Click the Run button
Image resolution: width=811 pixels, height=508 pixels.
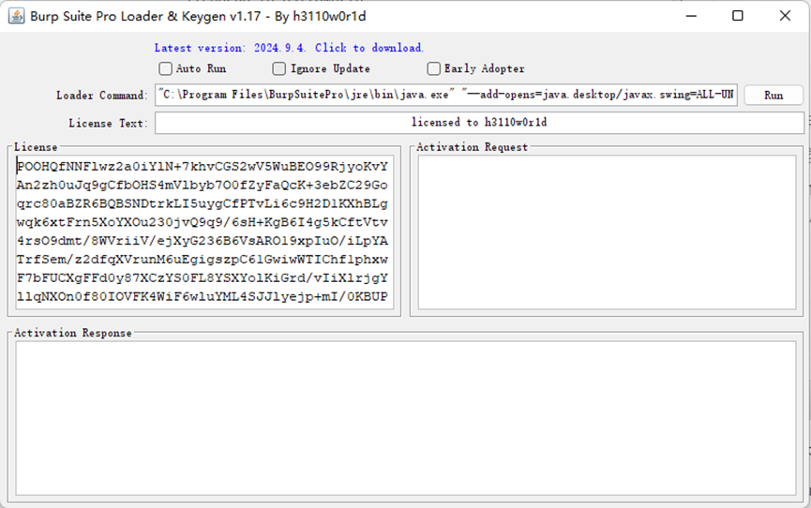[x=773, y=96]
